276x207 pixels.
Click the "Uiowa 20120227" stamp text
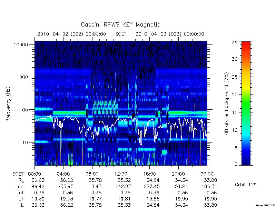[266, 205]
